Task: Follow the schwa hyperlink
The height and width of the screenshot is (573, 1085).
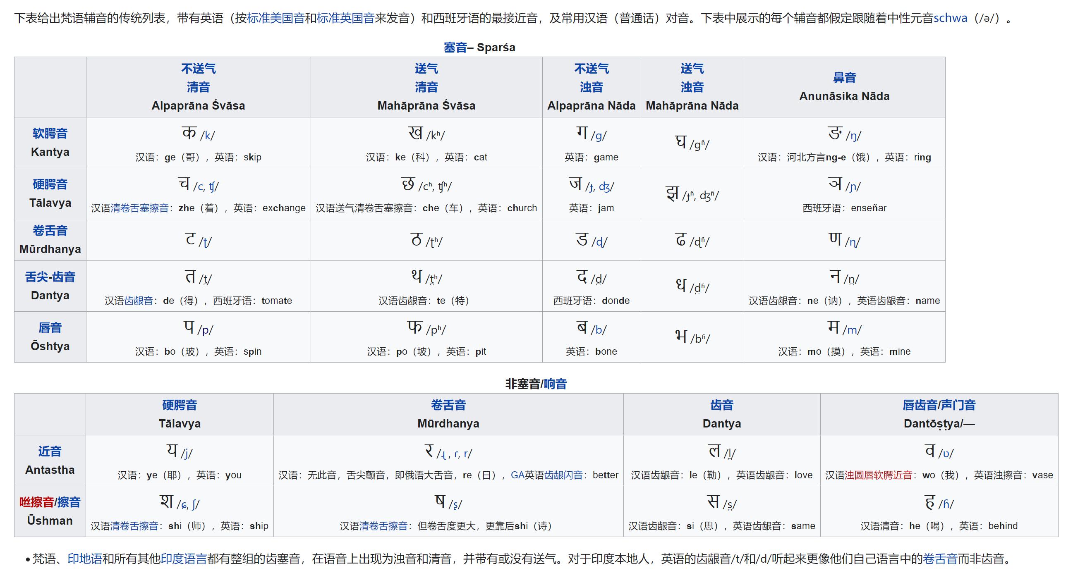Action: tap(951, 18)
